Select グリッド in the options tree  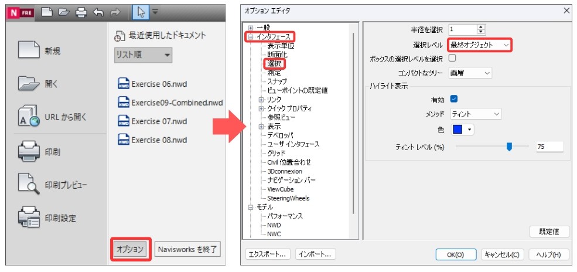[276, 153]
